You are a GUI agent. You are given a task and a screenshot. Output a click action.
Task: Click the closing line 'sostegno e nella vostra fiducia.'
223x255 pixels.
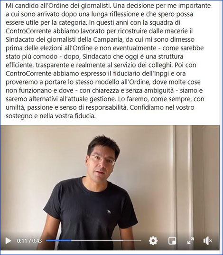coord(51,116)
